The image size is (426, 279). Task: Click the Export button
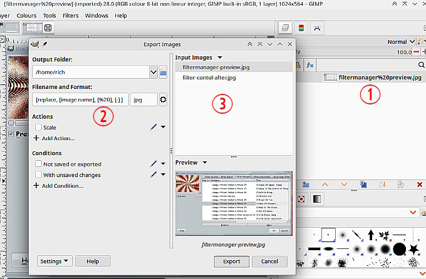(231, 261)
